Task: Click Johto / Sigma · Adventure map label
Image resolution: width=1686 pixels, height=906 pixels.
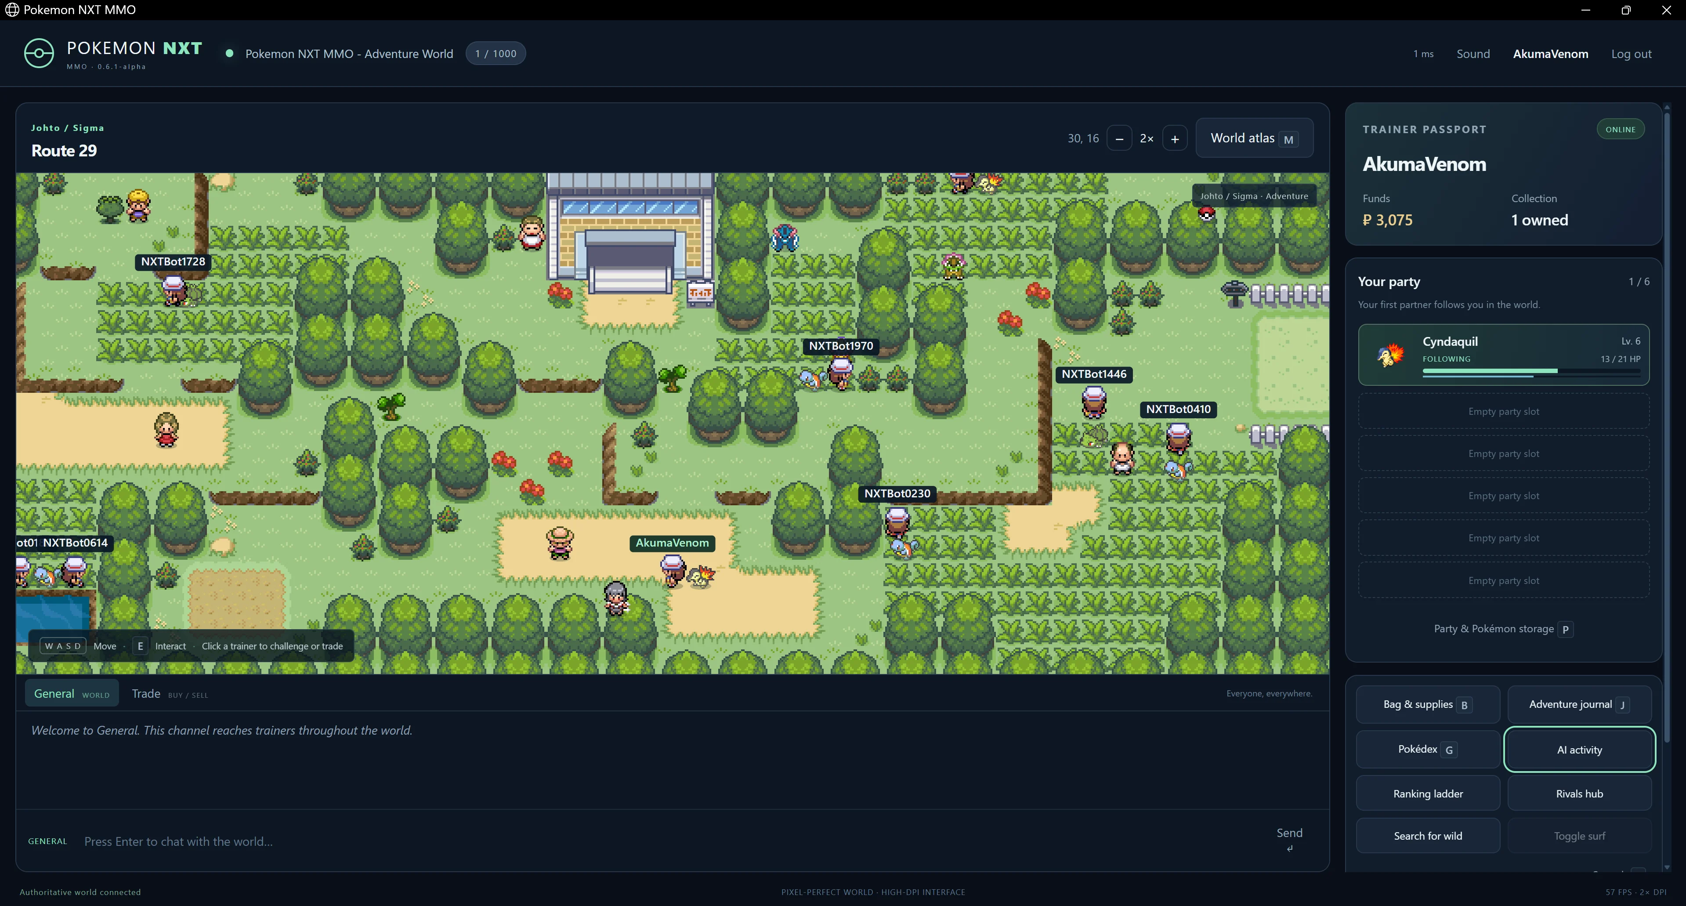Action: pyautogui.click(x=1253, y=196)
